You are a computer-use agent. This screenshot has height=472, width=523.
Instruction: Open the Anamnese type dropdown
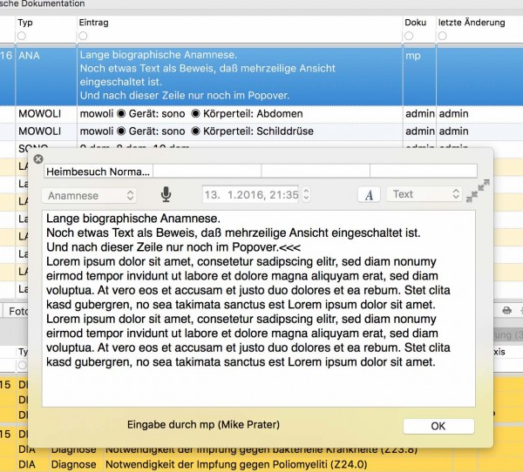click(89, 195)
